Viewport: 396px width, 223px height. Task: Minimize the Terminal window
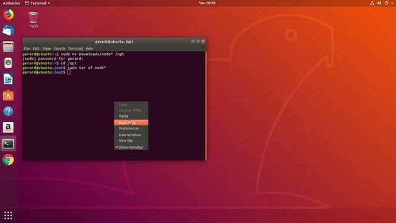coord(193,42)
